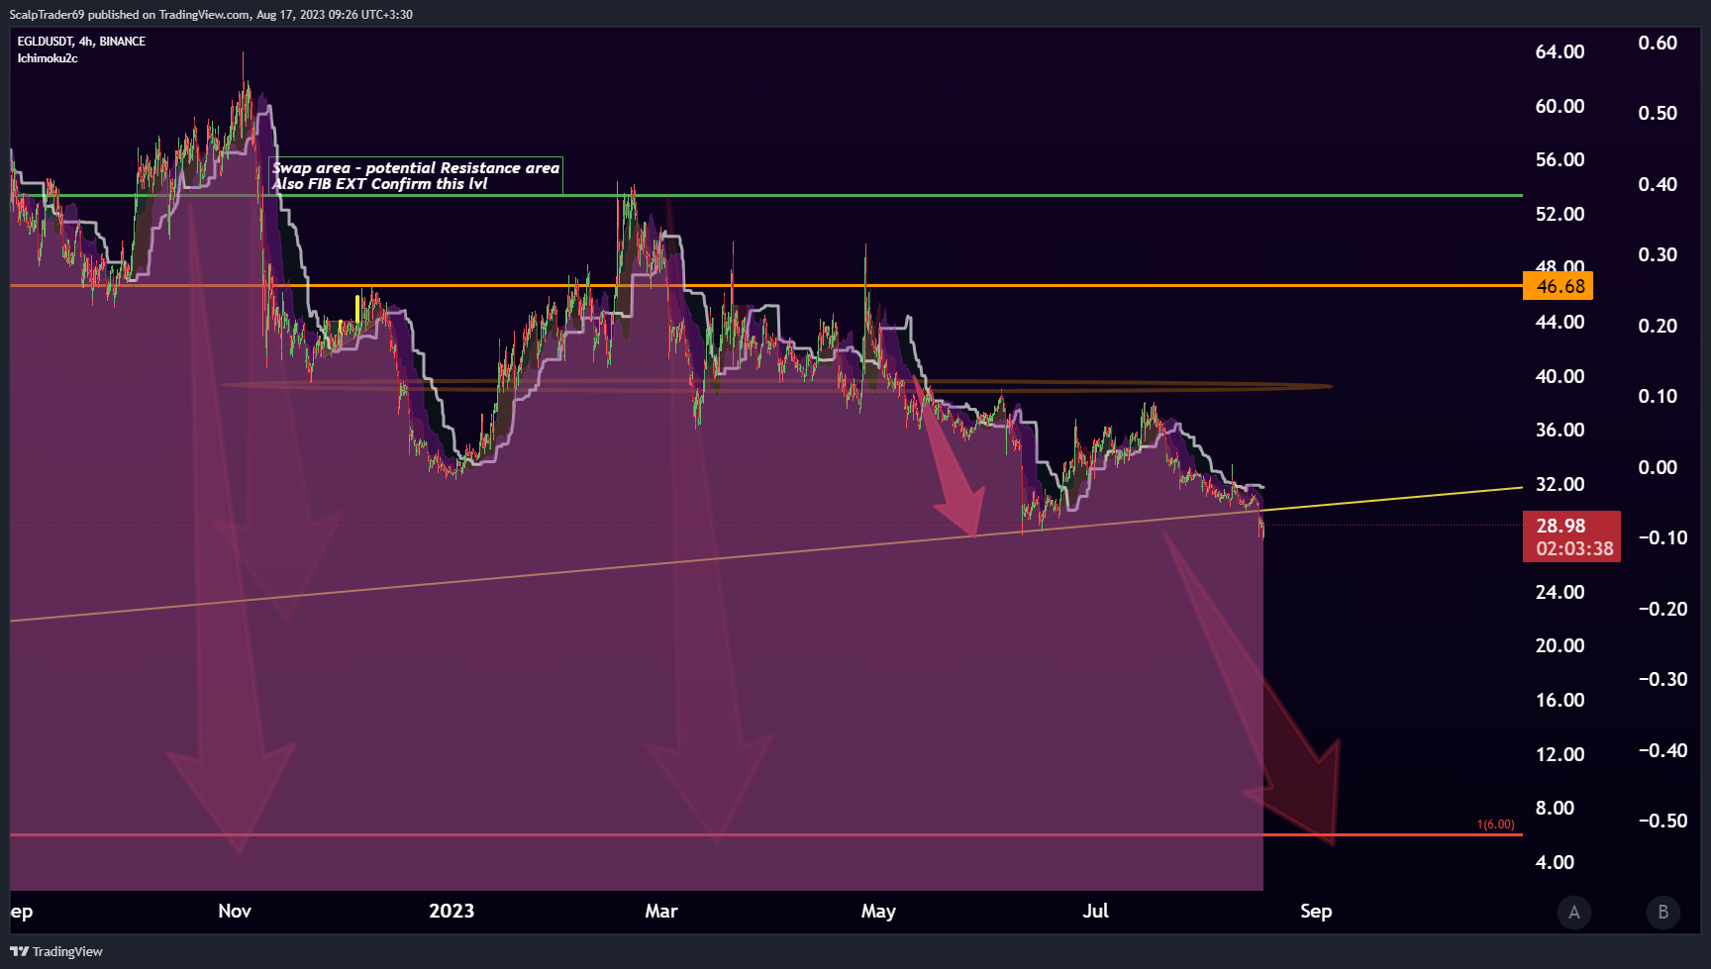Viewport: 1711px width, 969px height.
Task: Click the 40.00 price scale value
Action: 1560,376
